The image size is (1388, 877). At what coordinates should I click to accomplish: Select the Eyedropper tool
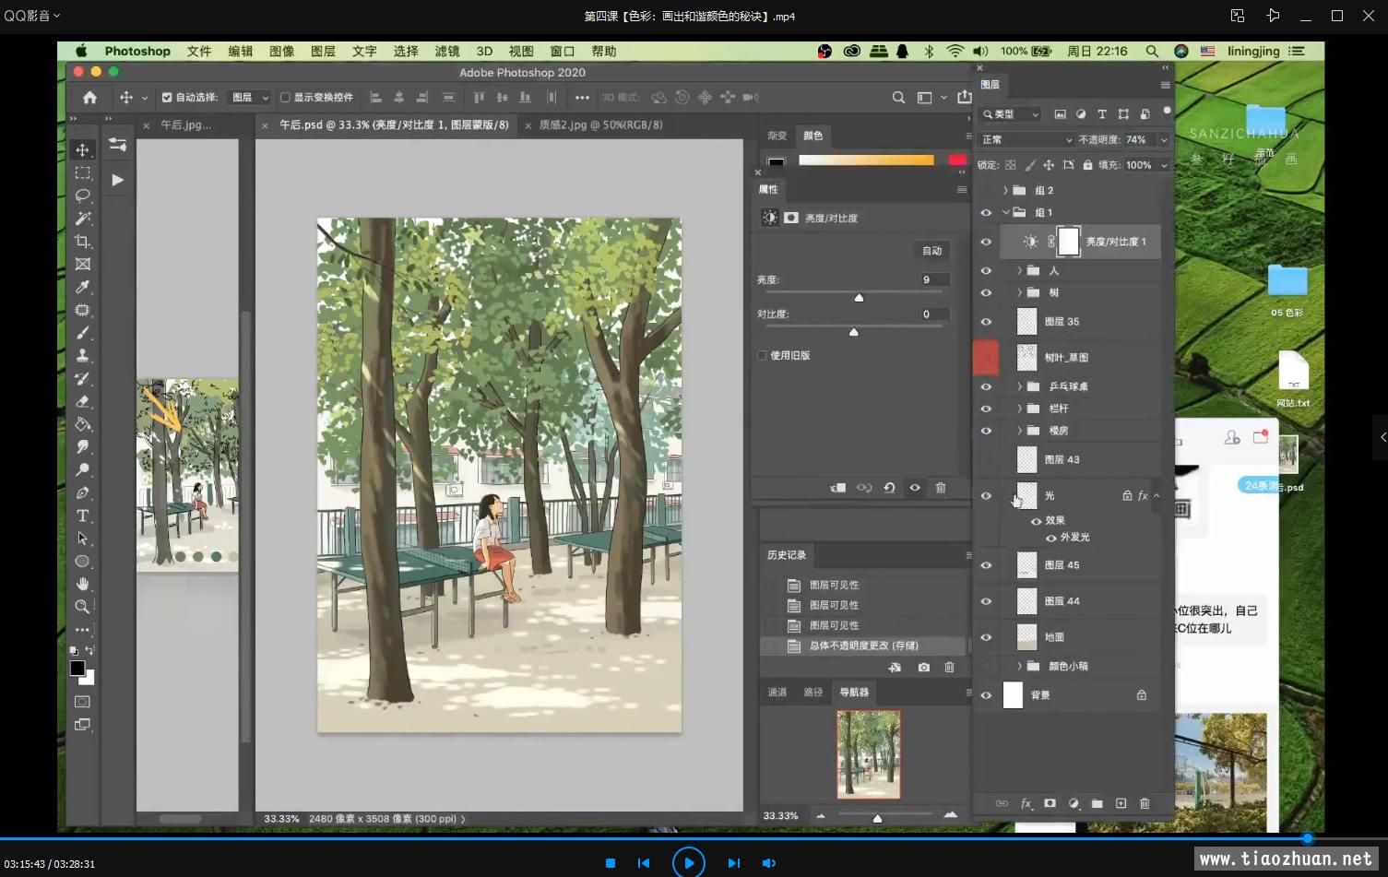tap(82, 287)
